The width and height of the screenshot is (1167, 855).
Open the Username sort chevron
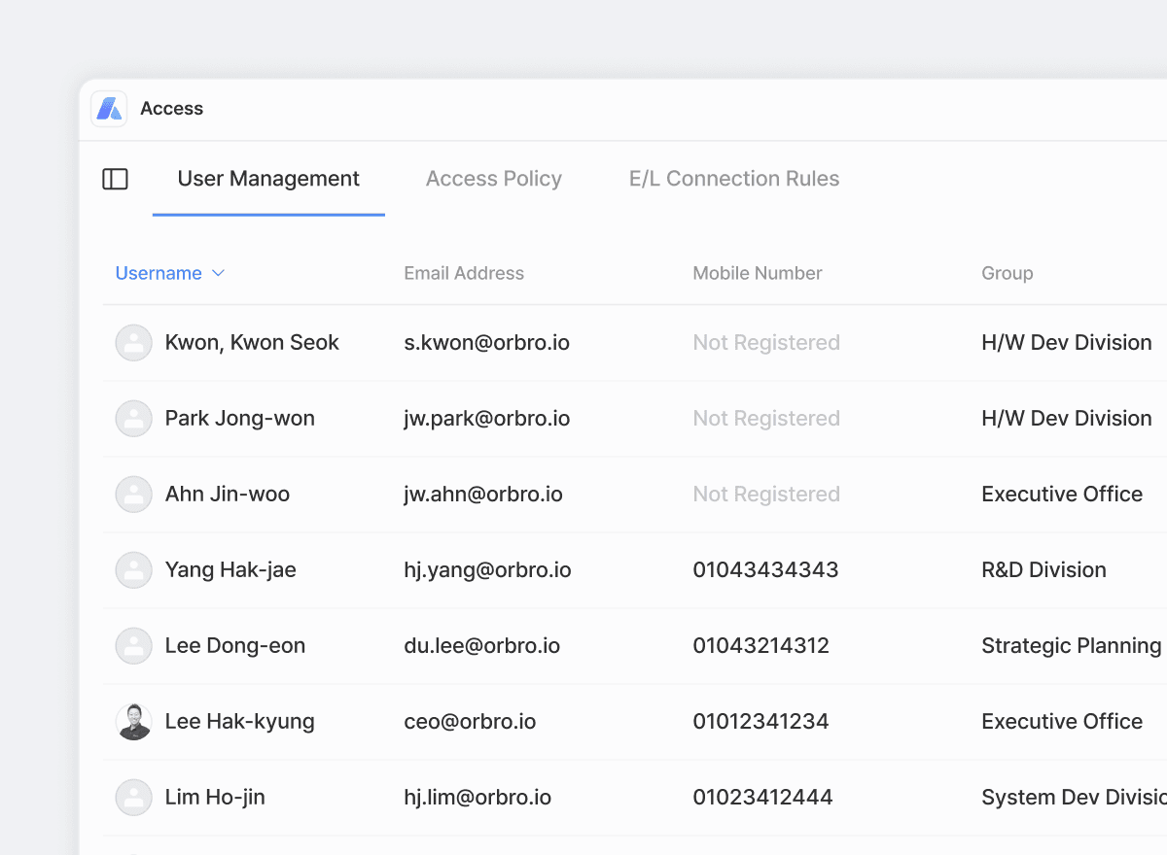click(x=218, y=273)
